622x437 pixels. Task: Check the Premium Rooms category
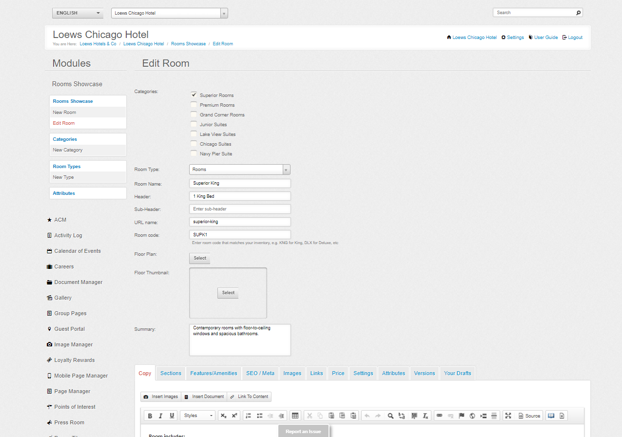(194, 104)
